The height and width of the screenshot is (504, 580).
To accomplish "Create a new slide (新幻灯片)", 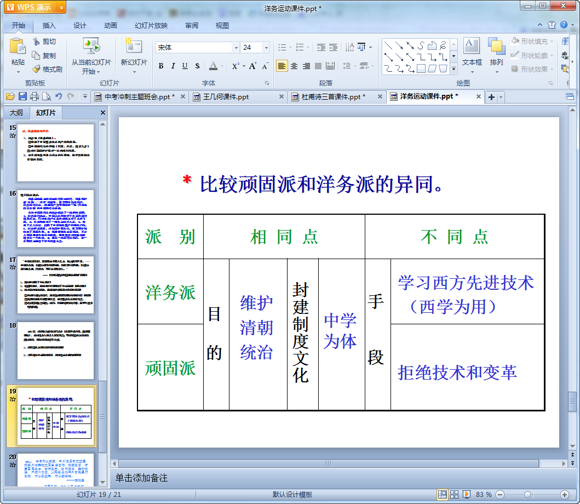I will click(134, 54).
